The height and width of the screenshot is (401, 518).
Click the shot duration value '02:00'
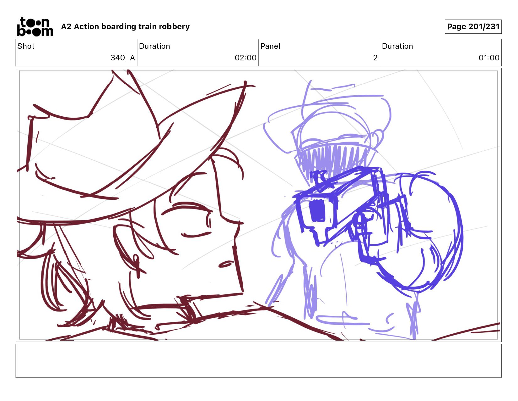coord(246,58)
